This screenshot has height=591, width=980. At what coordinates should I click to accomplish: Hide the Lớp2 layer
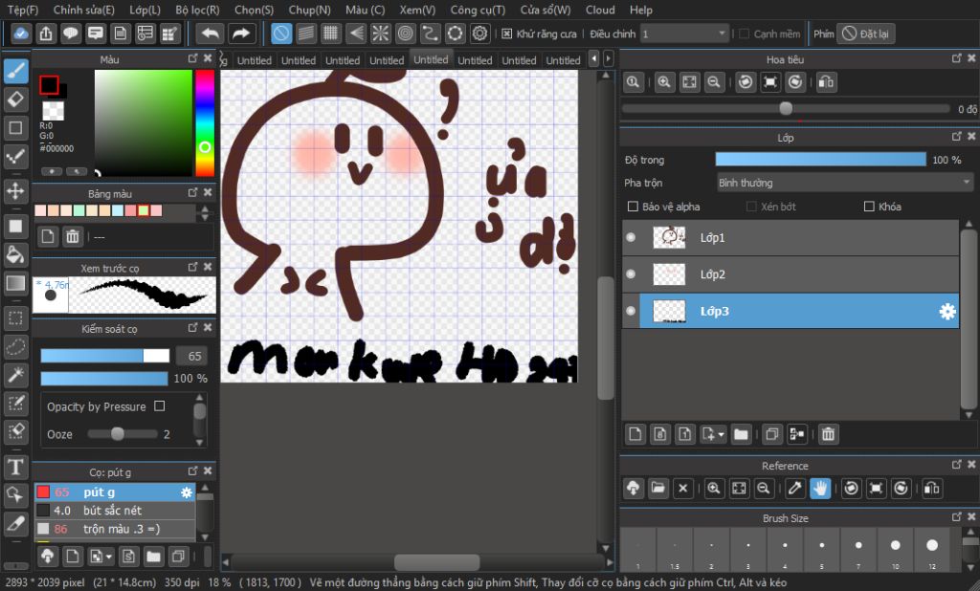click(631, 274)
